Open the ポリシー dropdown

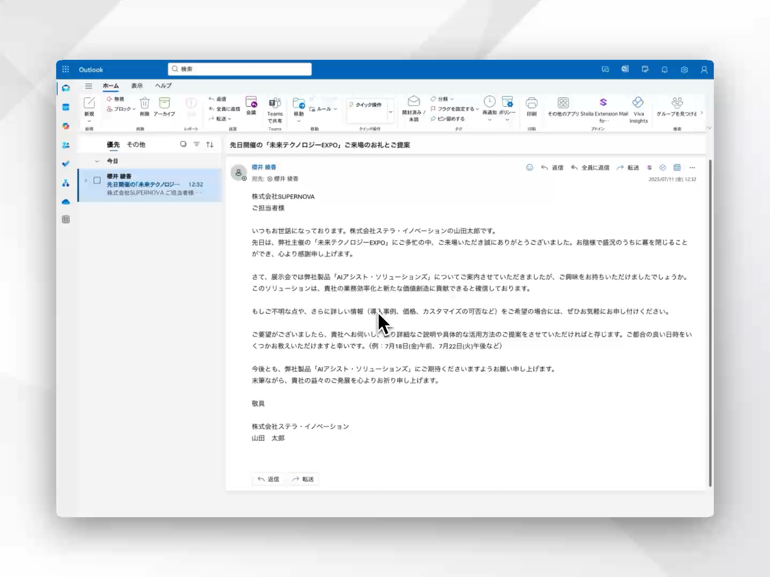(507, 120)
